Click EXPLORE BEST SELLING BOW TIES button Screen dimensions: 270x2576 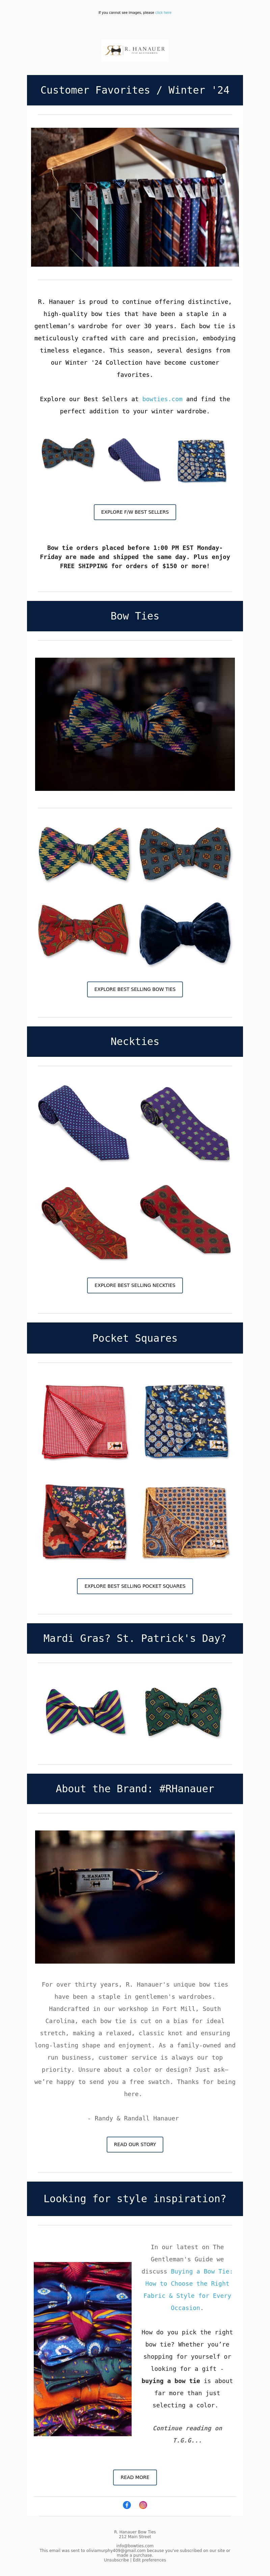(135, 989)
